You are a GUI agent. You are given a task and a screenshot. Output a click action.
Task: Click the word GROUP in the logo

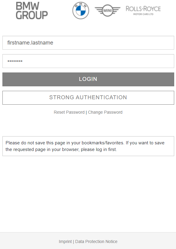pos(32,15)
